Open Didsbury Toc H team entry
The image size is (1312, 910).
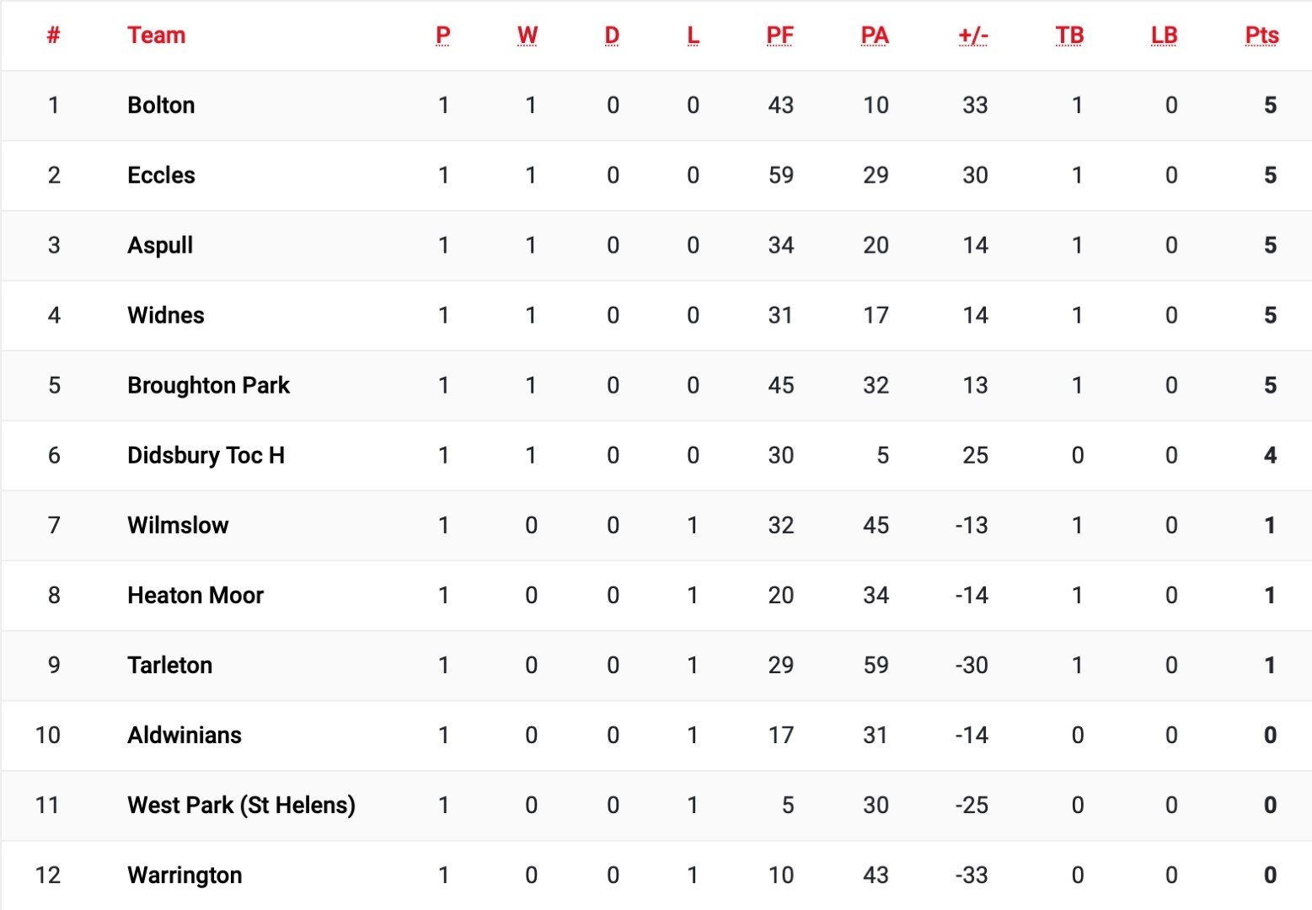(206, 455)
